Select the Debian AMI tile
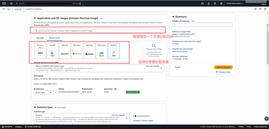 114,51
